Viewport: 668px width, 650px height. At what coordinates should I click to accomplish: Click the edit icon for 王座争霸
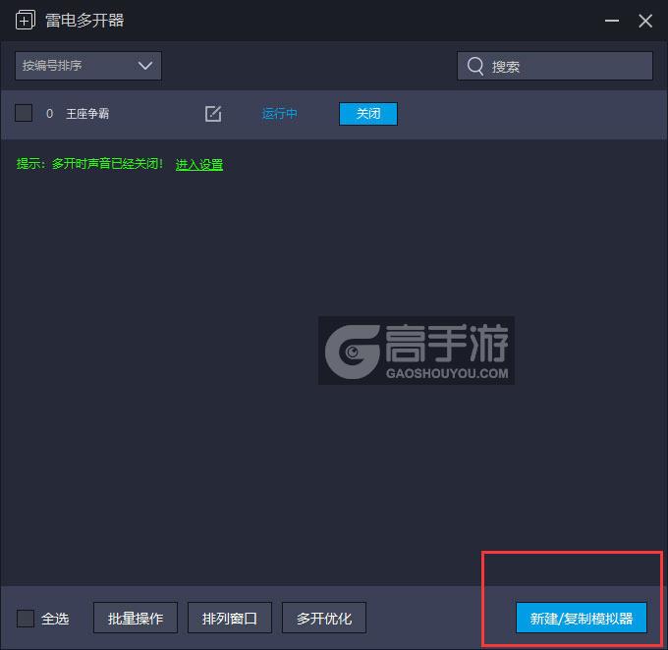point(213,114)
